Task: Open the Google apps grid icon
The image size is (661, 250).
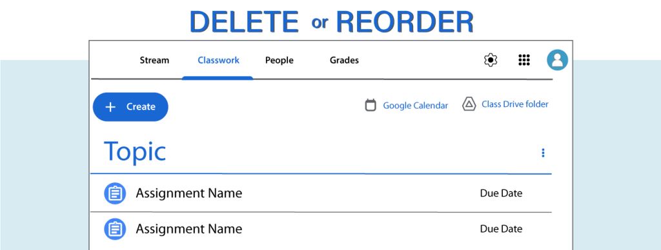Action: [524, 60]
